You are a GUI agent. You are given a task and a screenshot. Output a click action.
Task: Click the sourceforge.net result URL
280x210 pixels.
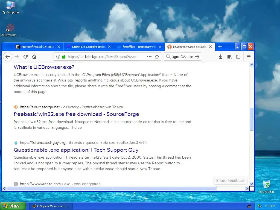click(x=71, y=107)
